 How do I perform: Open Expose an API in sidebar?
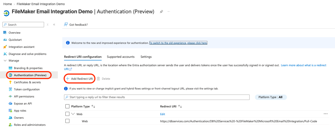[x=23, y=103]
